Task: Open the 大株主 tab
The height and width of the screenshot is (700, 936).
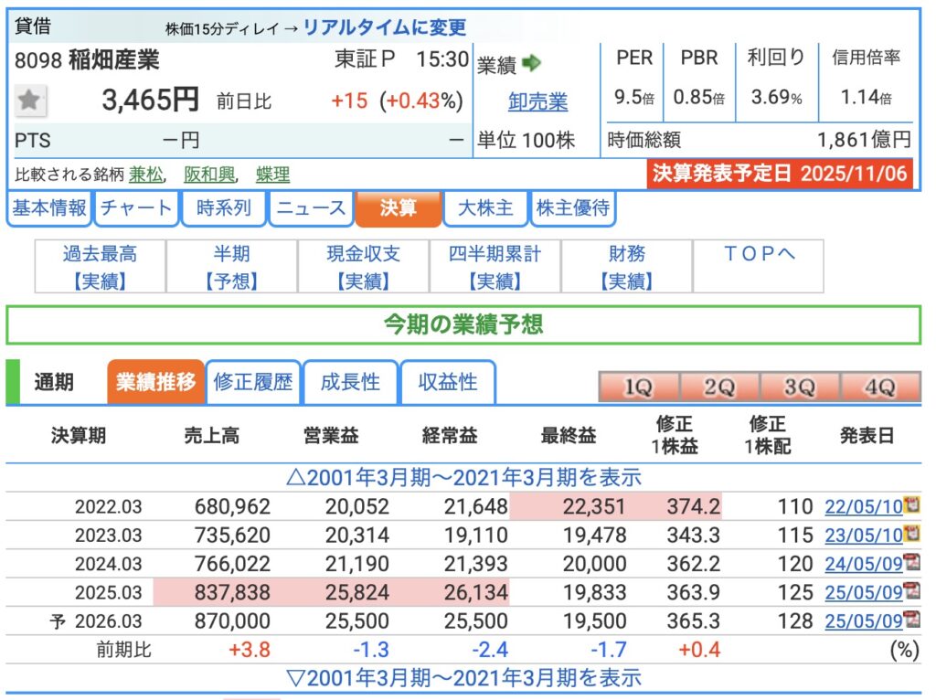Action: (x=484, y=208)
